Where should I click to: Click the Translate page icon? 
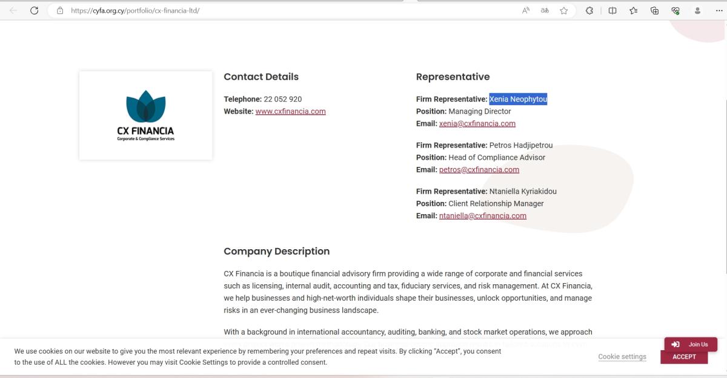[544, 10]
